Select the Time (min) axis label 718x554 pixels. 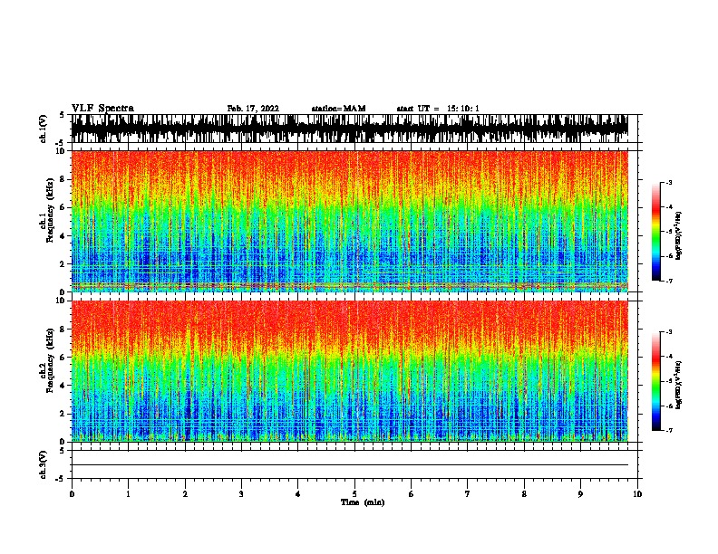[363, 502]
